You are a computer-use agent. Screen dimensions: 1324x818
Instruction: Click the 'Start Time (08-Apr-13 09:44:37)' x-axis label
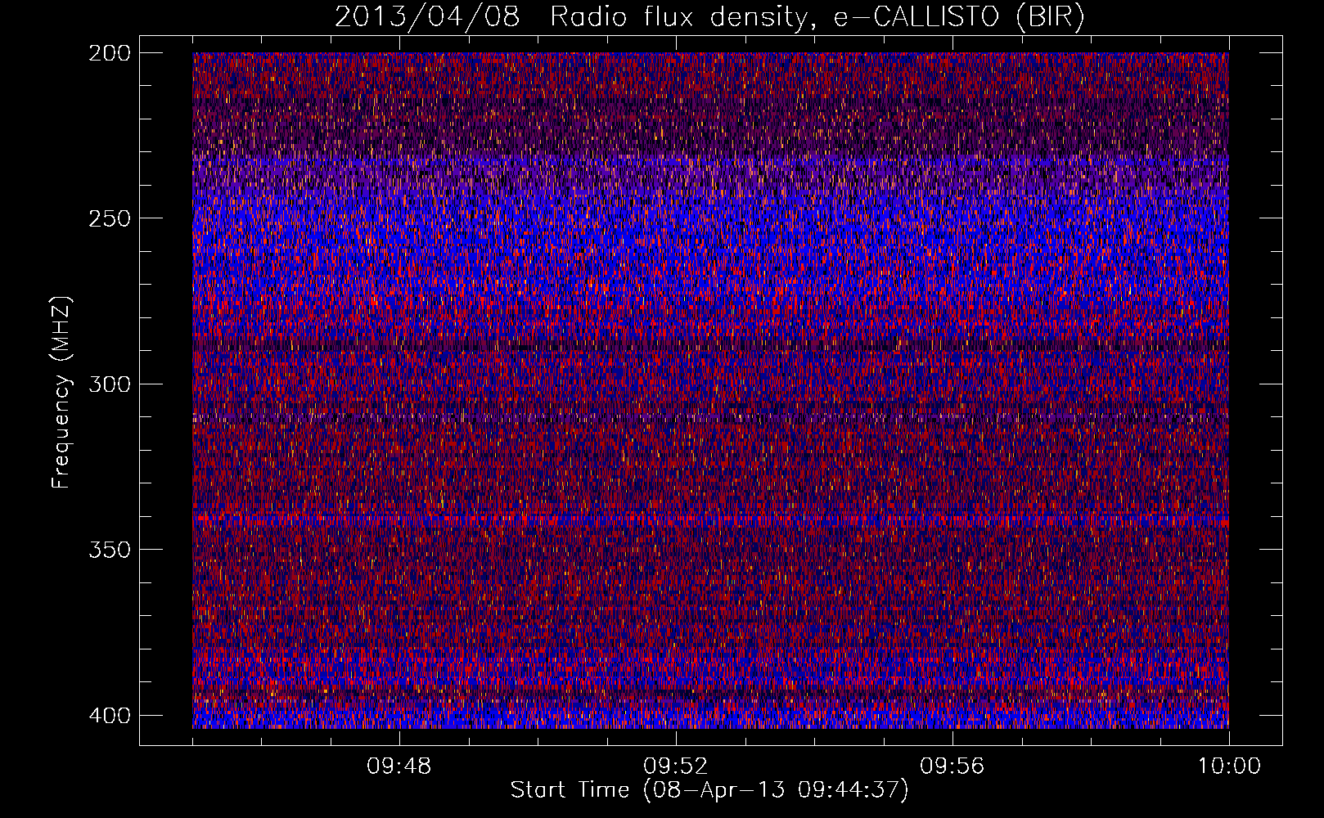point(709,790)
